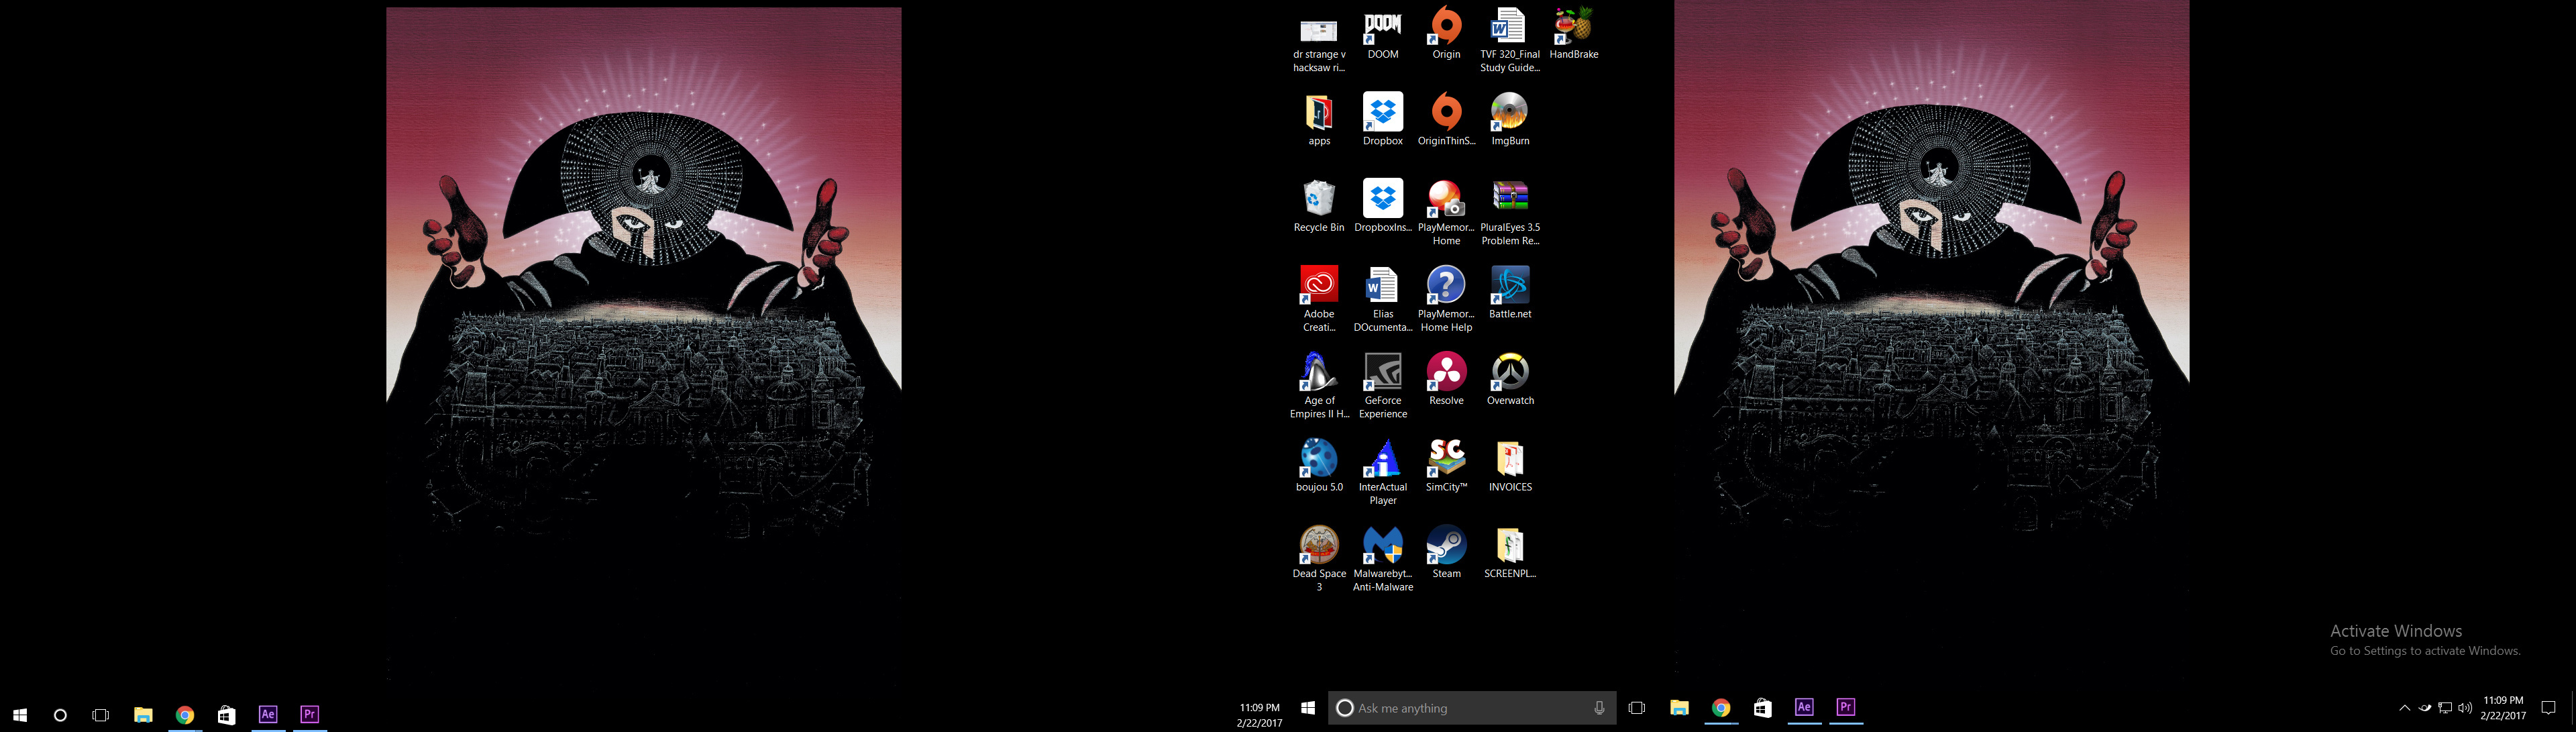Image resolution: width=2576 pixels, height=732 pixels.
Task: Switch to After Effects on right taskbar
Action: point(1804,708)
